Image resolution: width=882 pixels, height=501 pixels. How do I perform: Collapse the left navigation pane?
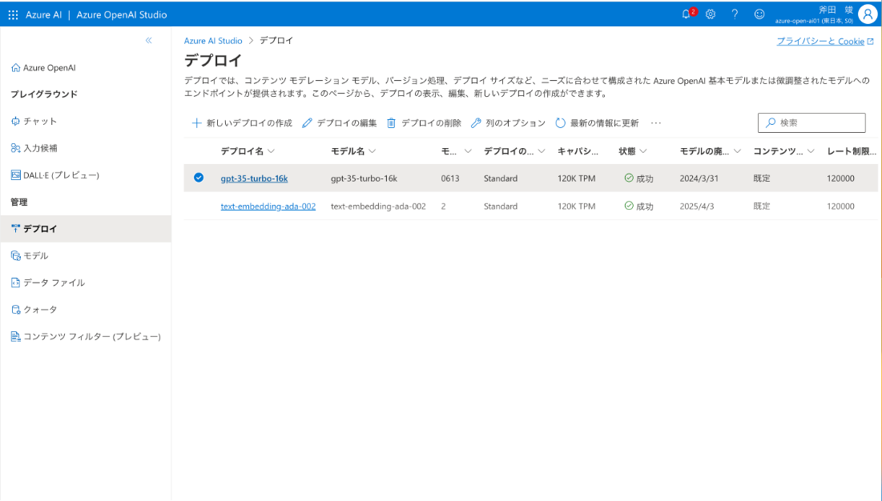pos(148,41)
